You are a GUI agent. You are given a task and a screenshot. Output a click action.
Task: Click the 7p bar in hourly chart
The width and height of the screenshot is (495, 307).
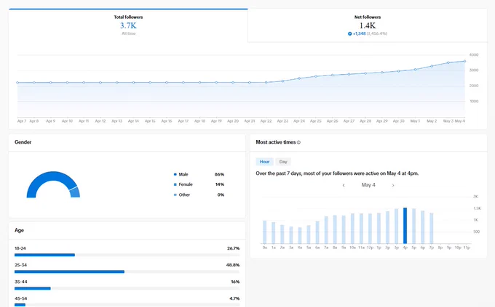tap(432, 228)
